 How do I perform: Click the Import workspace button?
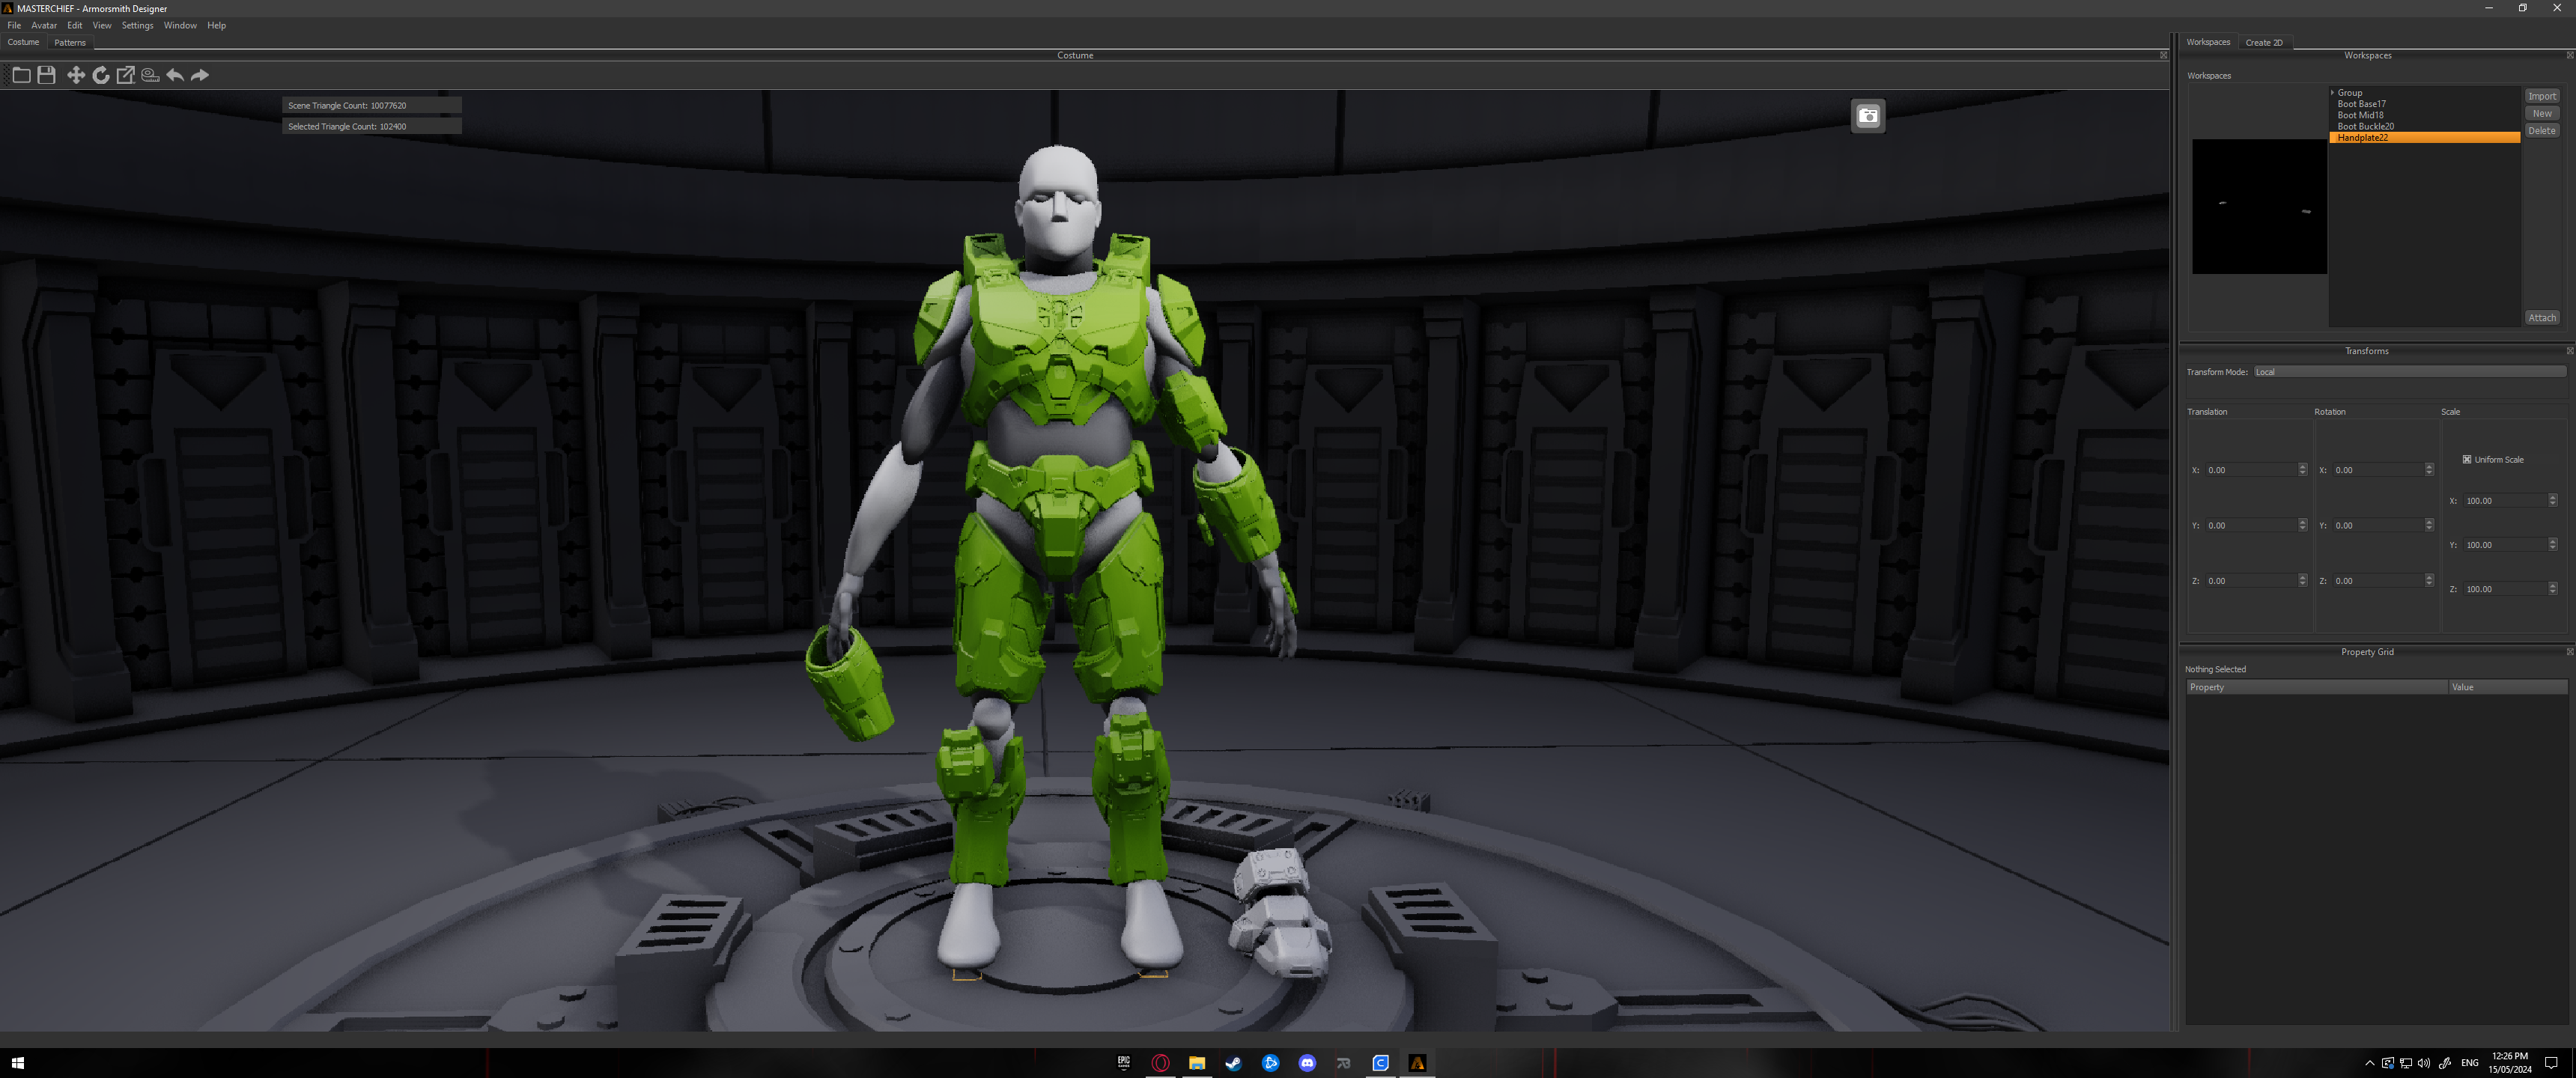coord(2541,97)
